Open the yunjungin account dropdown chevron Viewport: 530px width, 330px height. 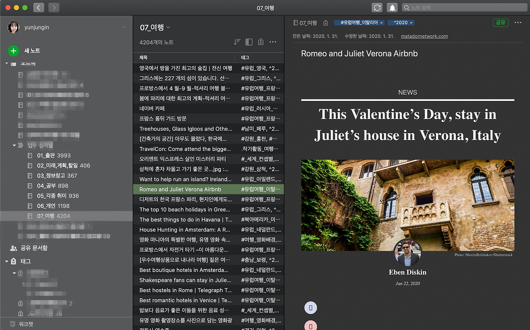(x=124, y=27)
